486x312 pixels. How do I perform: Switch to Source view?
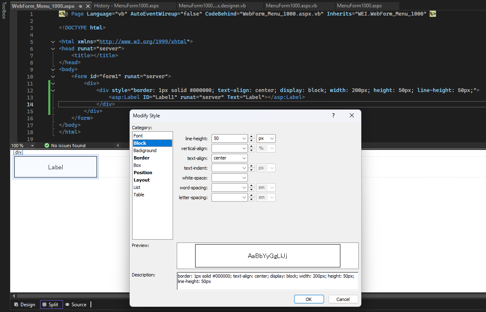pyautogui.click(x=76, y=305)
